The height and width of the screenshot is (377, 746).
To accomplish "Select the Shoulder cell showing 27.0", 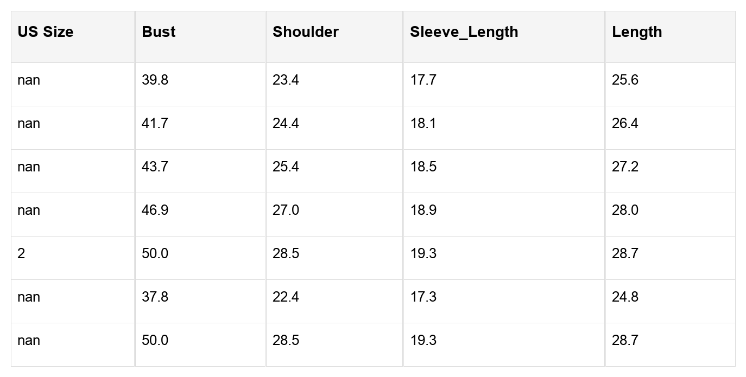I will coord(286,210).
